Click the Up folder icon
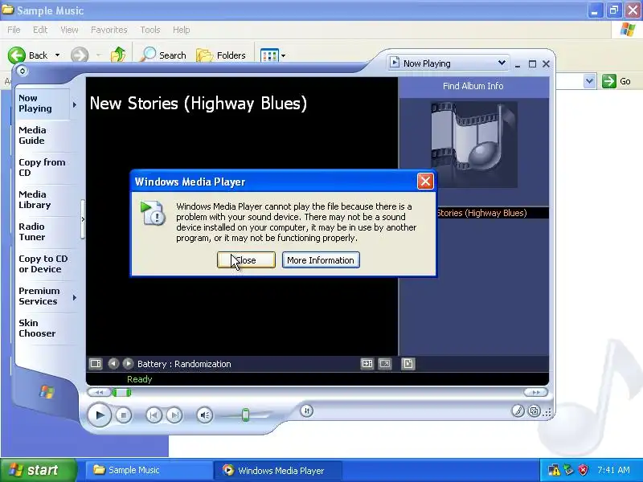The image size is (643, 482). pos(118,55)
